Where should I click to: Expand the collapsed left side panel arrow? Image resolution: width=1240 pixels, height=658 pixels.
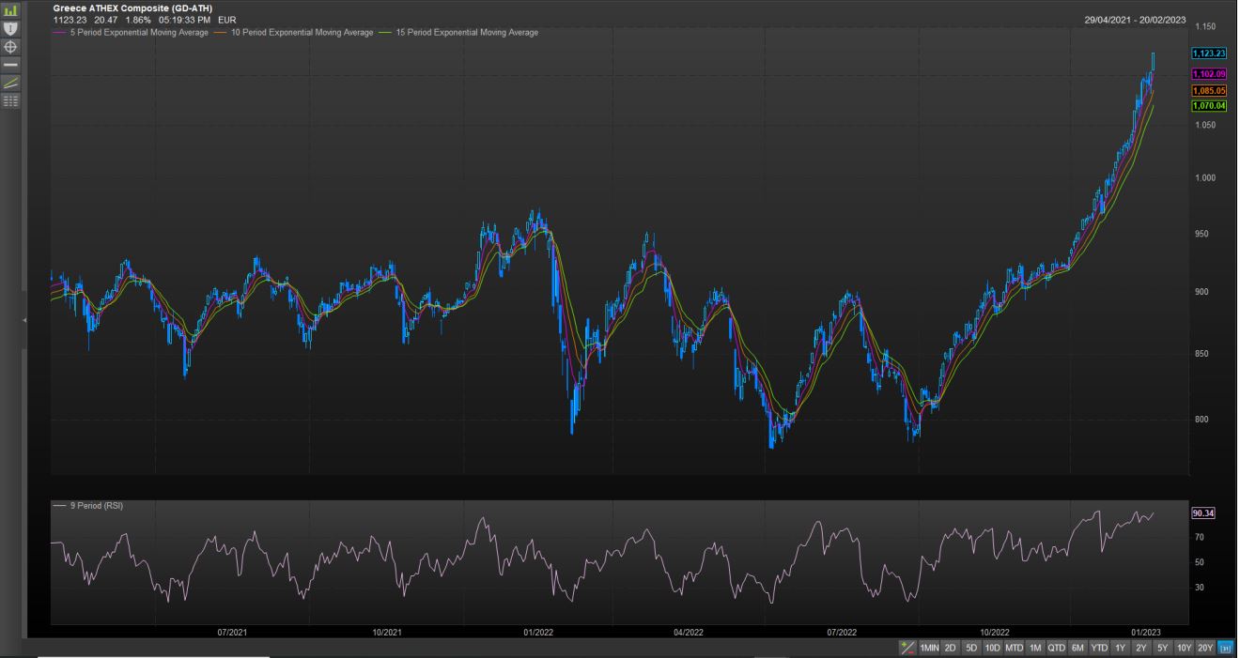pyautogui.click(x=25, y=321)
